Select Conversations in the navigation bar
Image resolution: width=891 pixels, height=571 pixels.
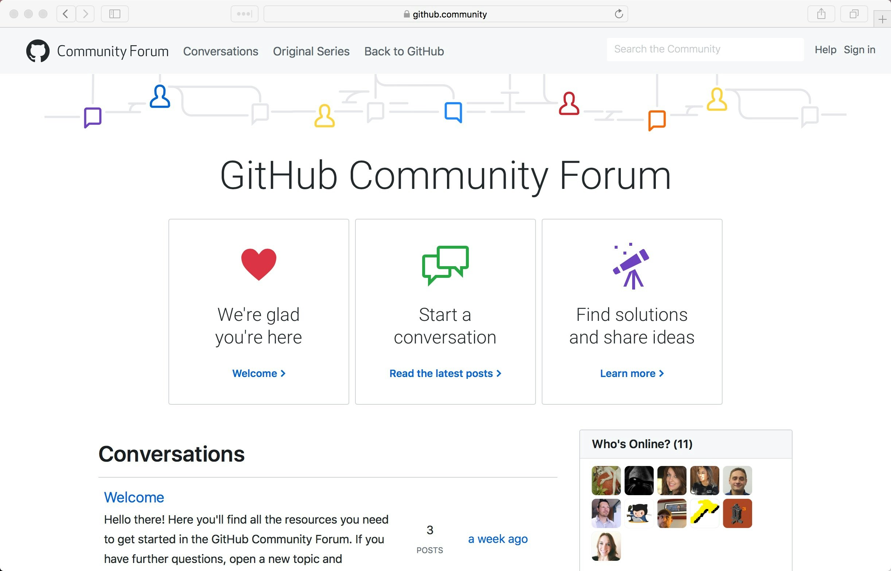pos(221,51)
